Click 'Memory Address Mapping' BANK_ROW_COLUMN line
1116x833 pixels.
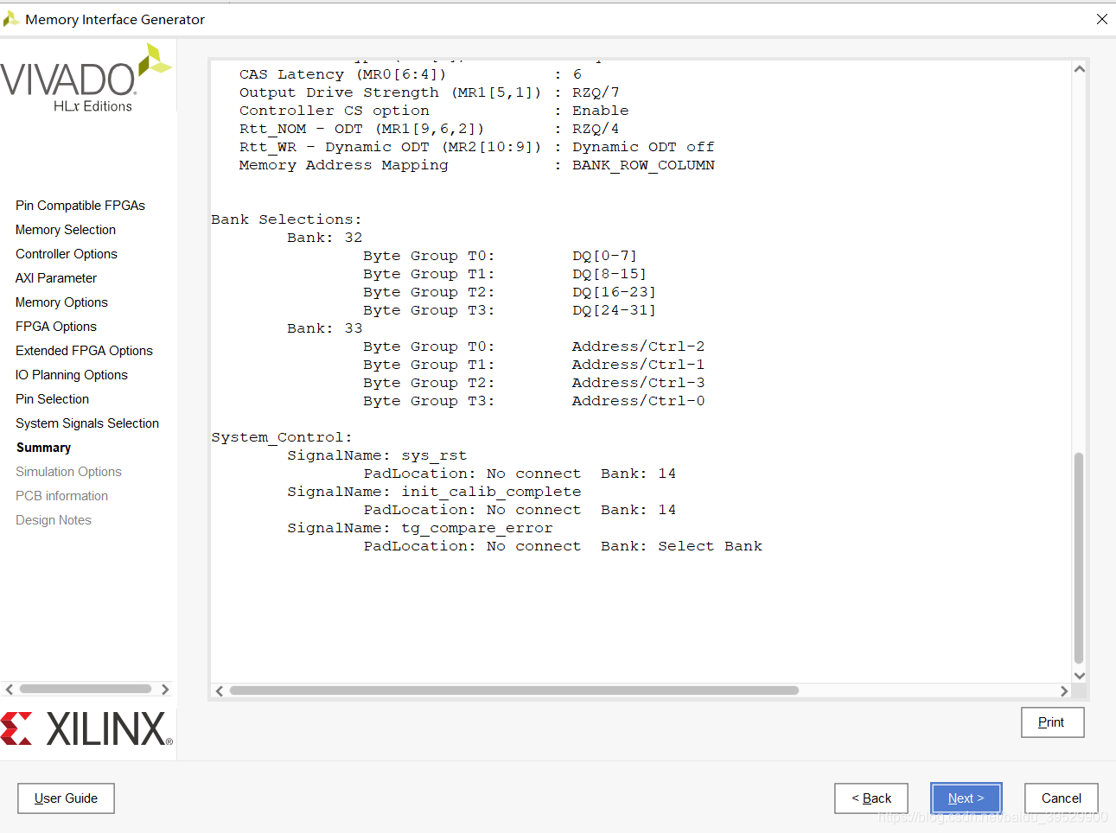pos(477,165)
